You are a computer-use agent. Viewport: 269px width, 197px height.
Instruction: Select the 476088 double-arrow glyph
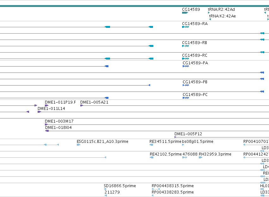click(x=185, y=157)
